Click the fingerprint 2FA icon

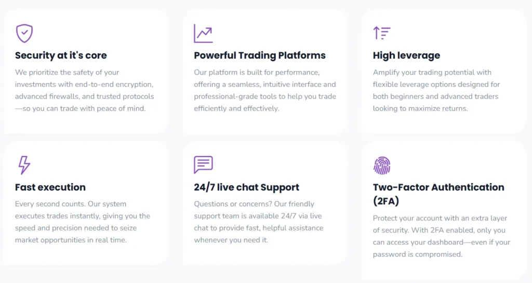tap(382, 165)
